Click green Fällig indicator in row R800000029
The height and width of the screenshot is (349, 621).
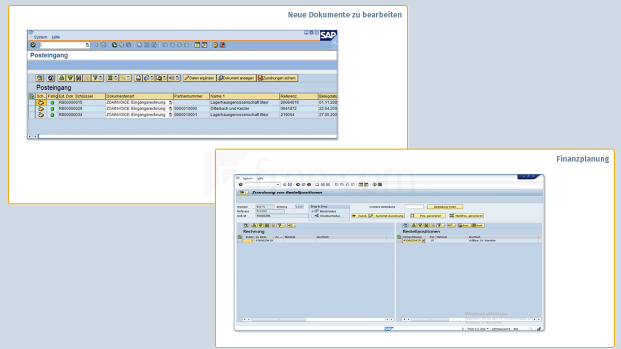[x=52, y=109]
